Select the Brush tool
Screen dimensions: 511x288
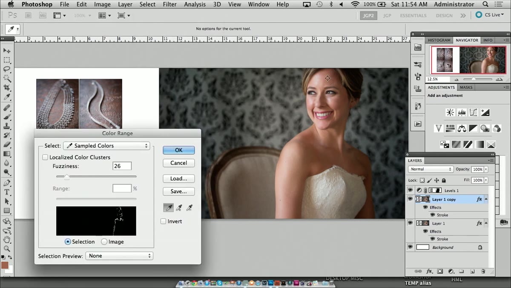7,117
